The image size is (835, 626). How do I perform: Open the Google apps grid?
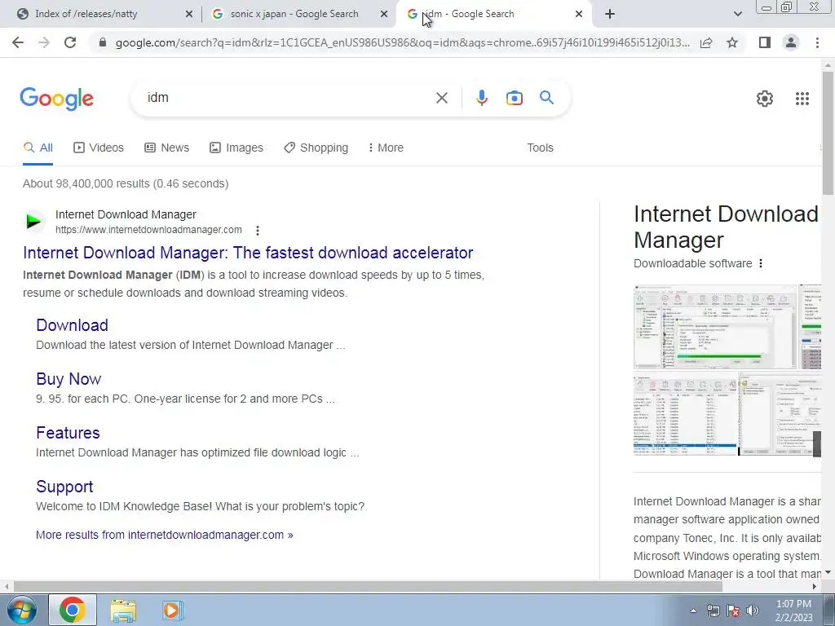(x=802, y=99)
